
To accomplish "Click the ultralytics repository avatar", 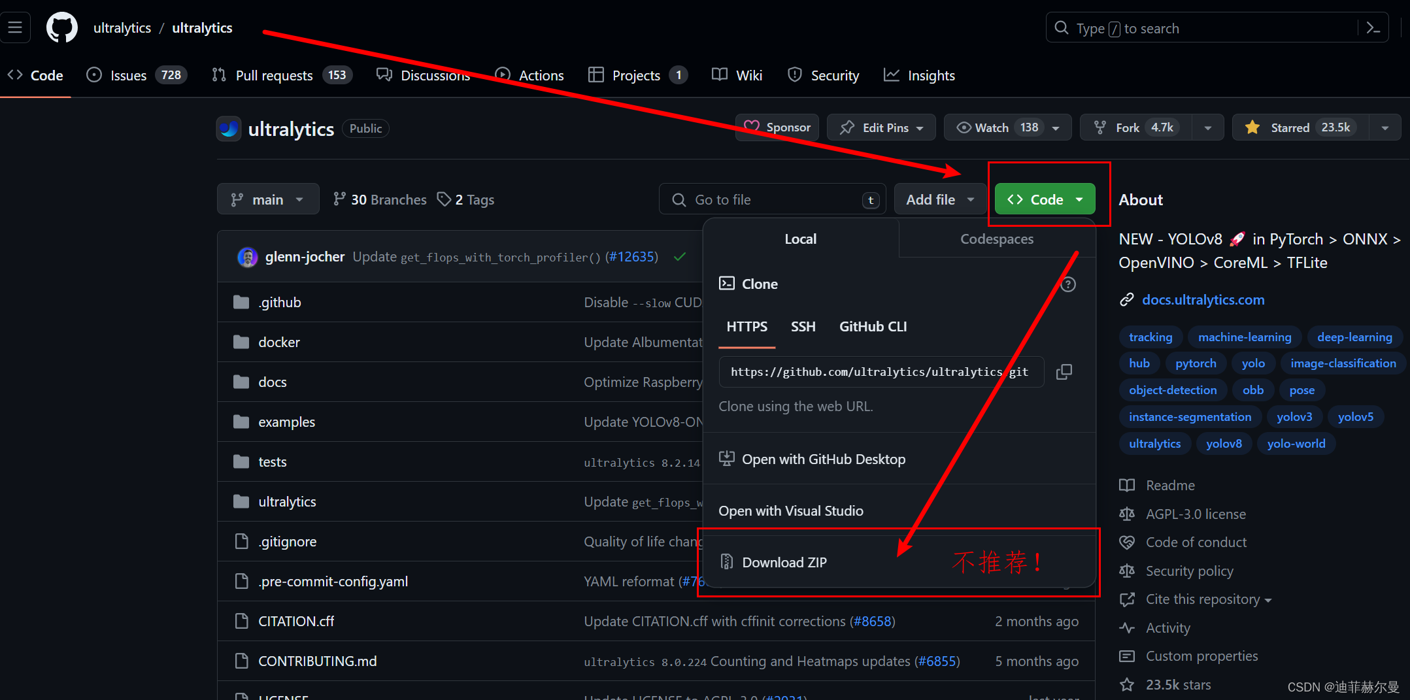I will click(x=229, y=128).
